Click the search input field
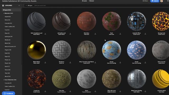This screenshot has width=169, height=95. click(x=101, y=6)
